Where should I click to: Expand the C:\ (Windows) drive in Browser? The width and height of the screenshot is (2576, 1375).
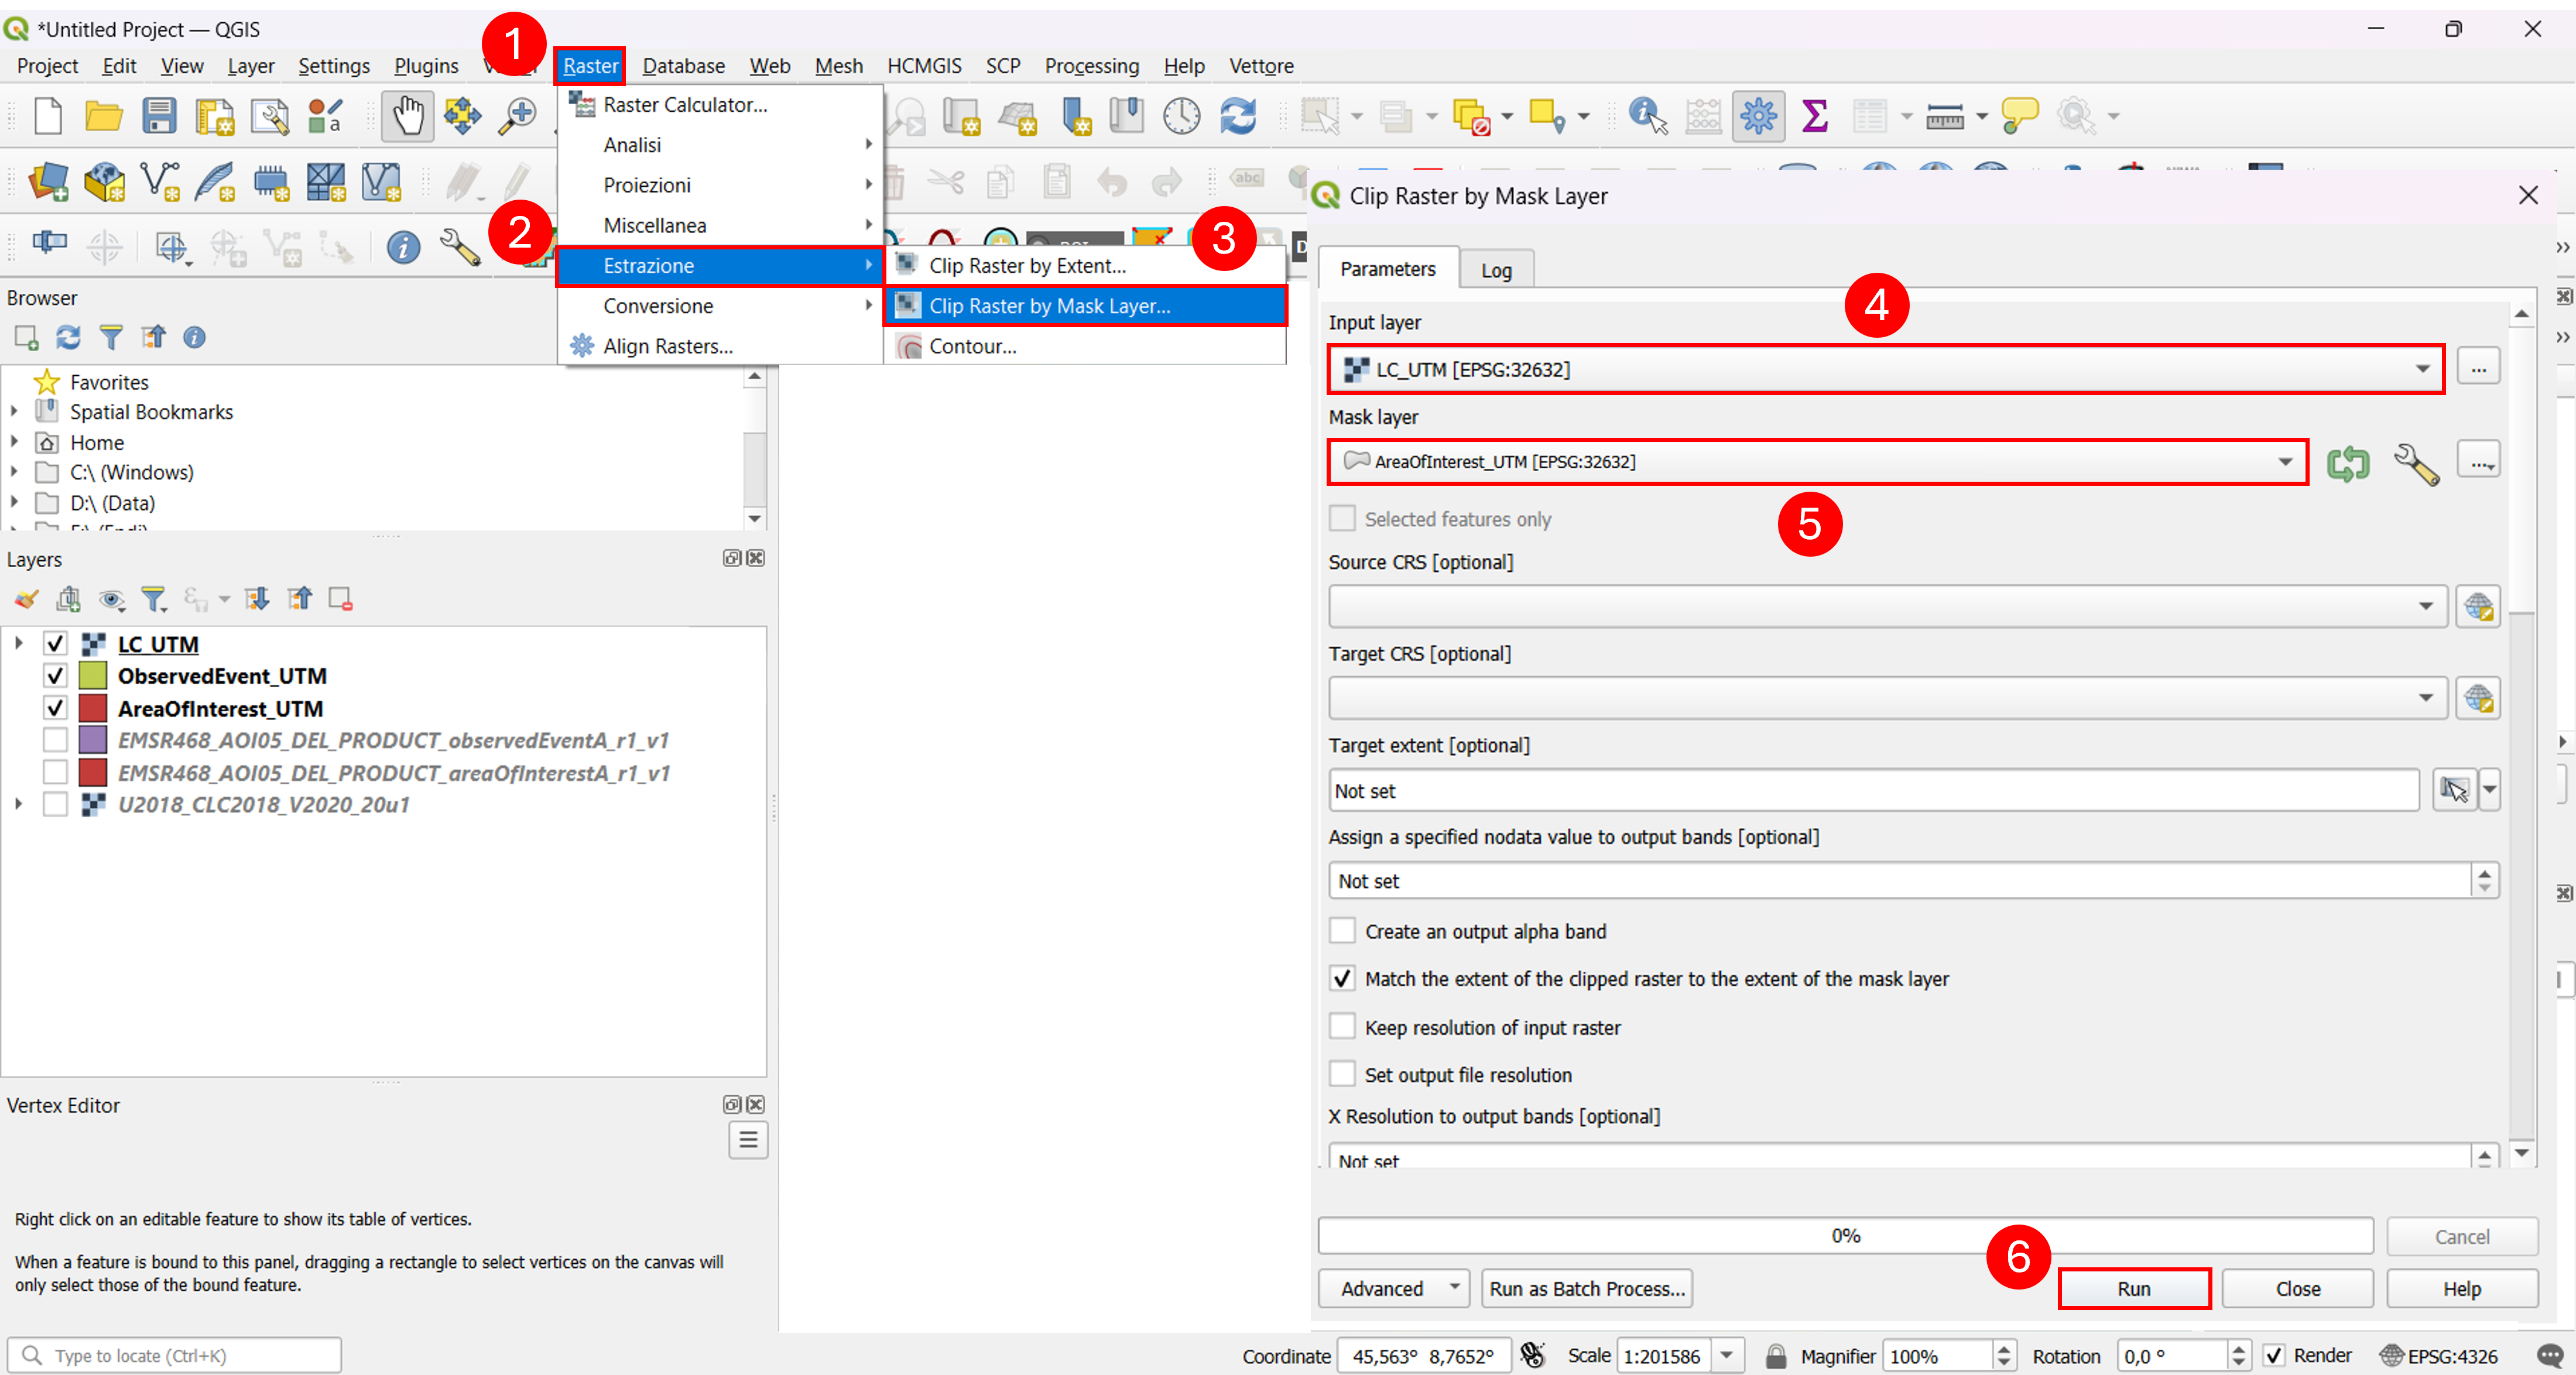pyautogui.click(x=14, y=472)
